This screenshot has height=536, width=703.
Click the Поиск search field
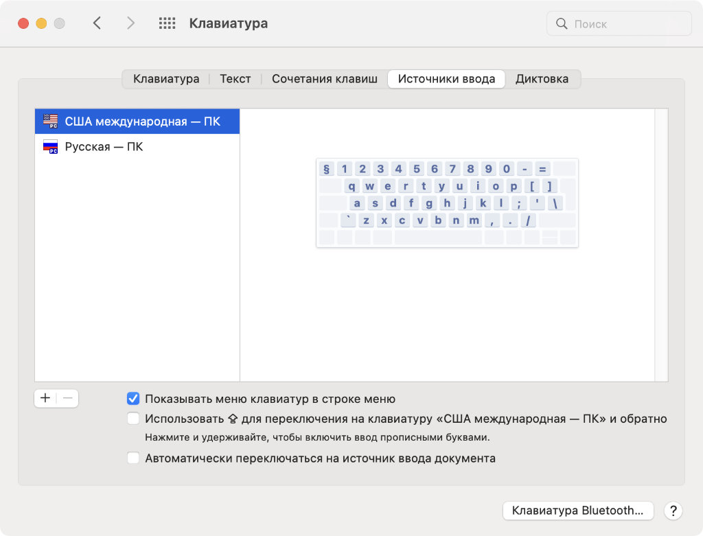(625, 24)
